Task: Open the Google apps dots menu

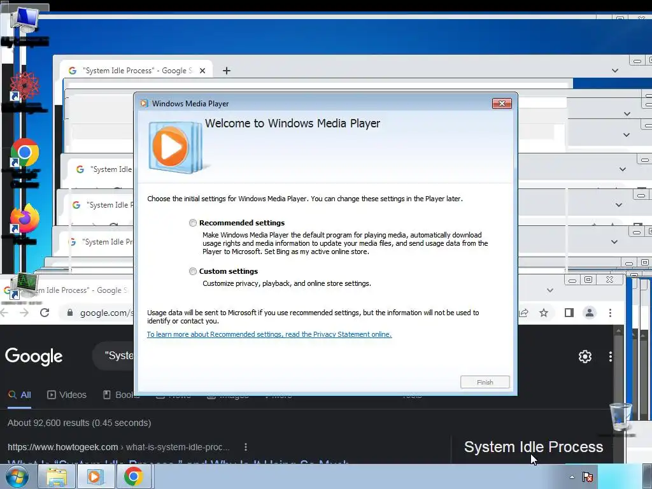Action: [x=611, y=357]
